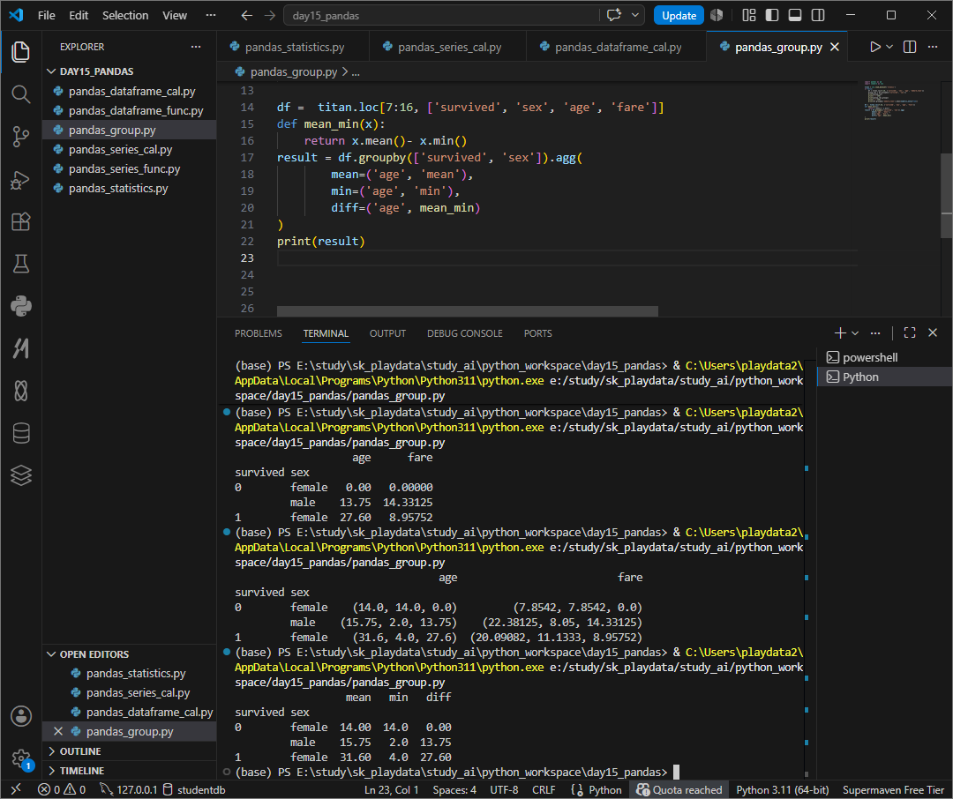Screen dimensions: 953x799
Task: Click the code minimap preview
Action: (x=893, y=100)
